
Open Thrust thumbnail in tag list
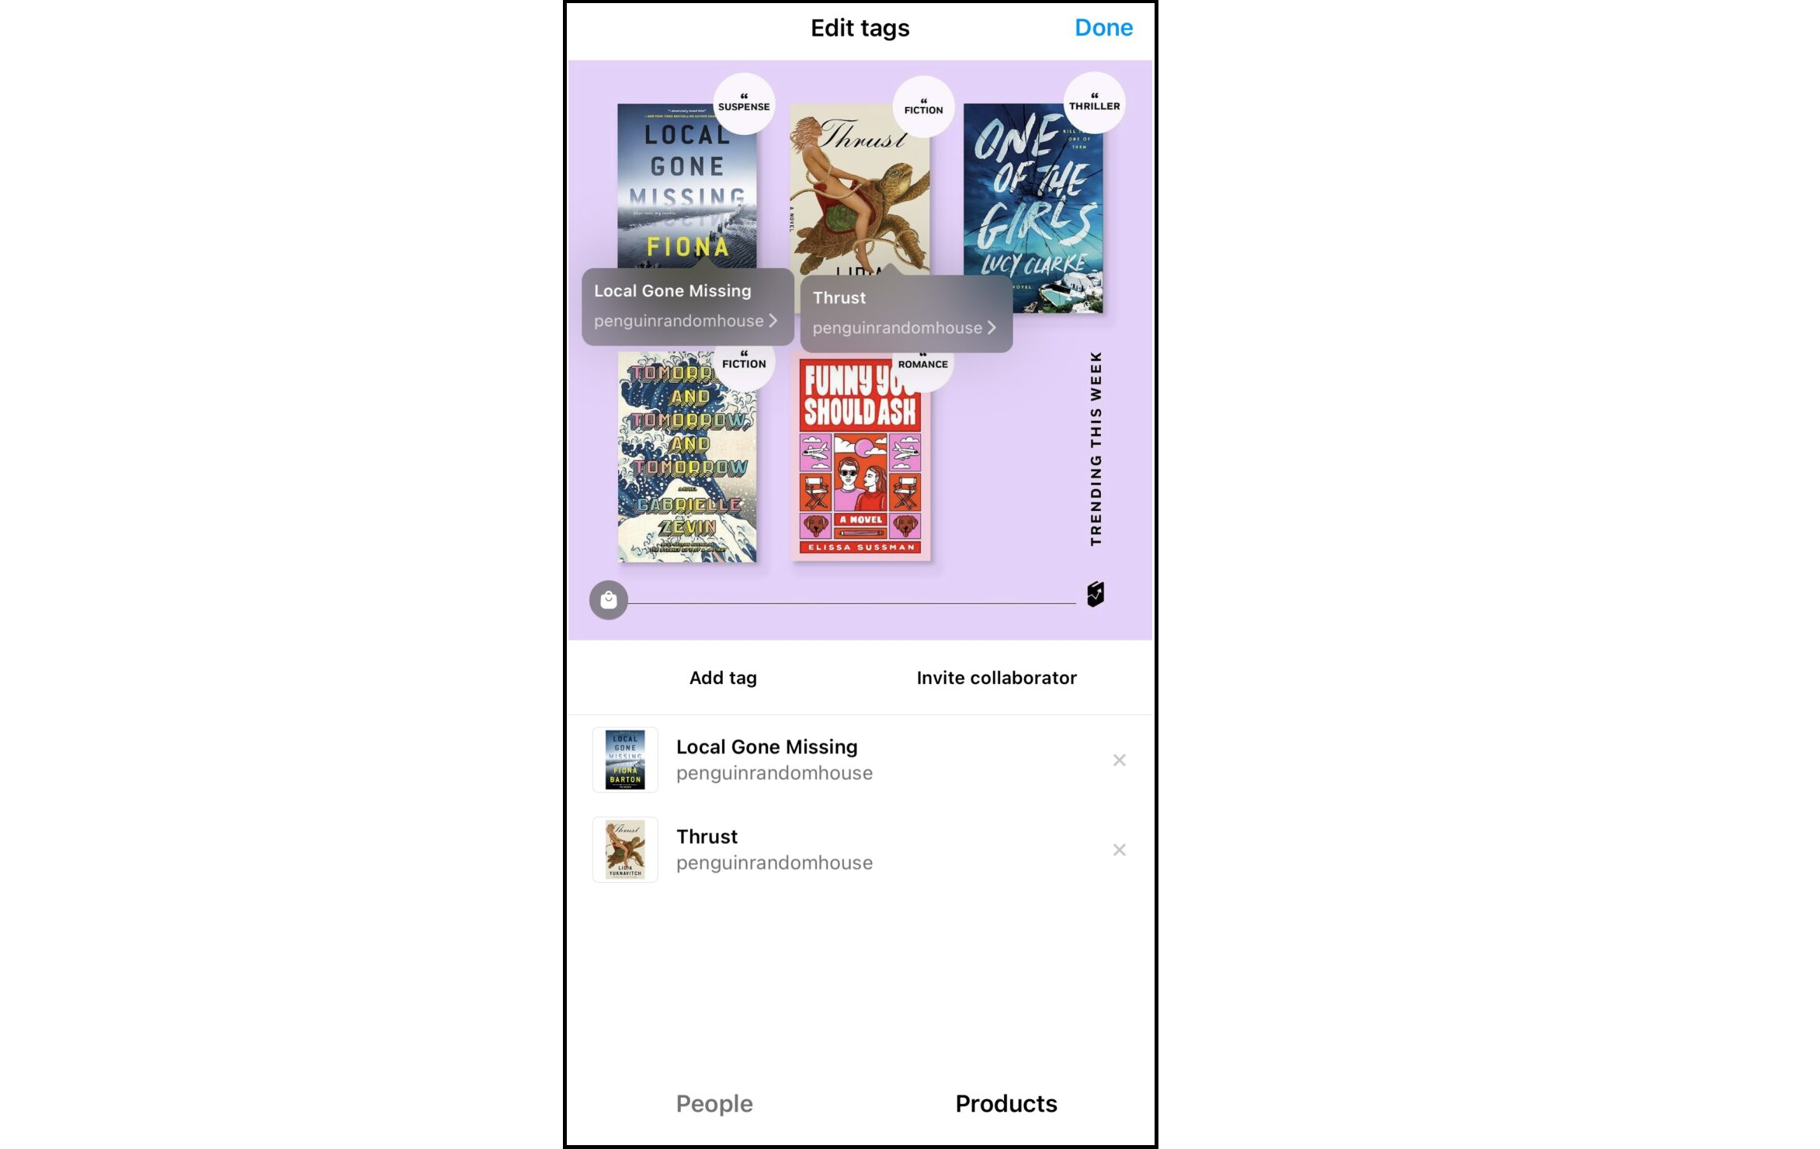click(625, 849)
